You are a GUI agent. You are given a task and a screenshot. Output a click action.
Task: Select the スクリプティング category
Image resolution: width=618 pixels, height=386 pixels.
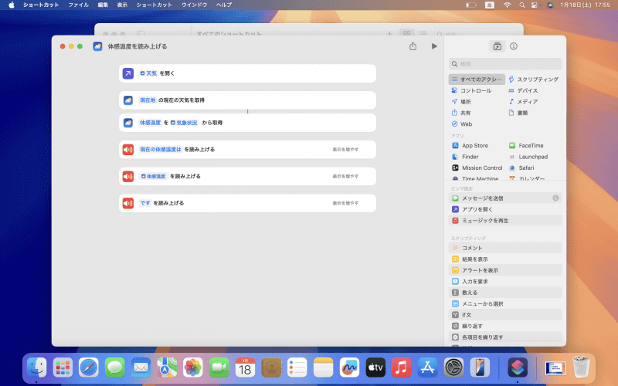(534, 80)
